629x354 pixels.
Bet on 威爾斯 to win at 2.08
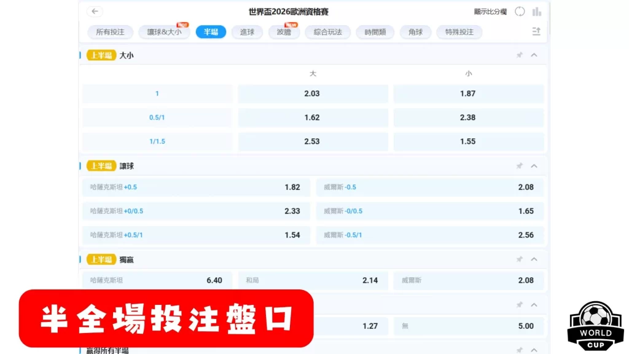[469, 280]
